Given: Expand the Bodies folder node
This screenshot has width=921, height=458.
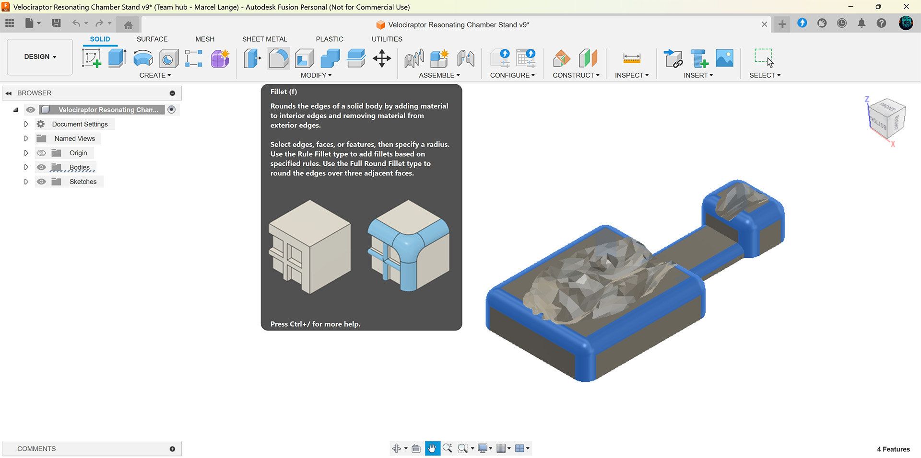Looking at the screenshot, I should (x=26, y=167).
